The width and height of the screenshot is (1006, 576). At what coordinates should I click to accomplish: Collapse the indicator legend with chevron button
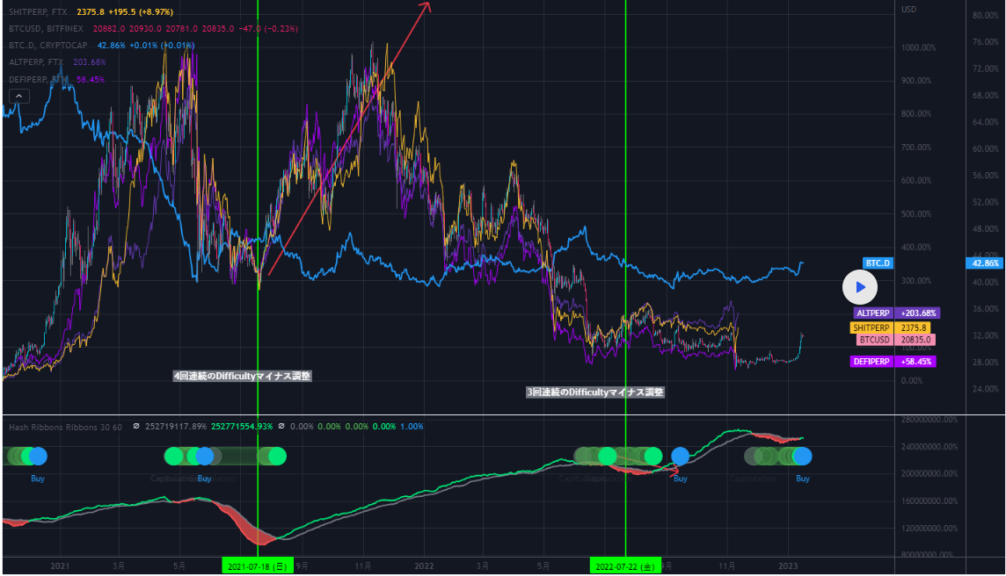18,97
